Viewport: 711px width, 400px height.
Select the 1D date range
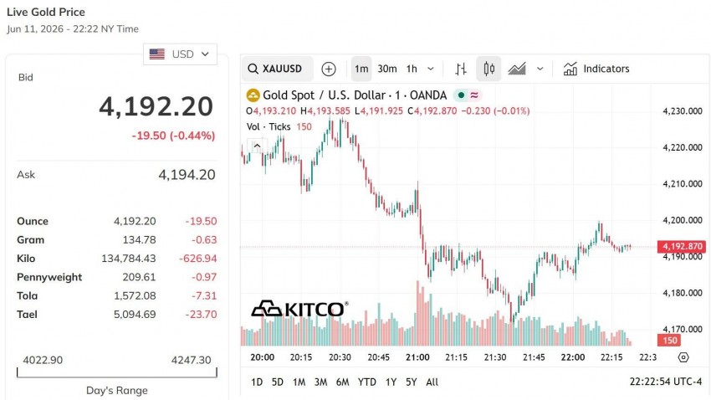coord(257,382)
